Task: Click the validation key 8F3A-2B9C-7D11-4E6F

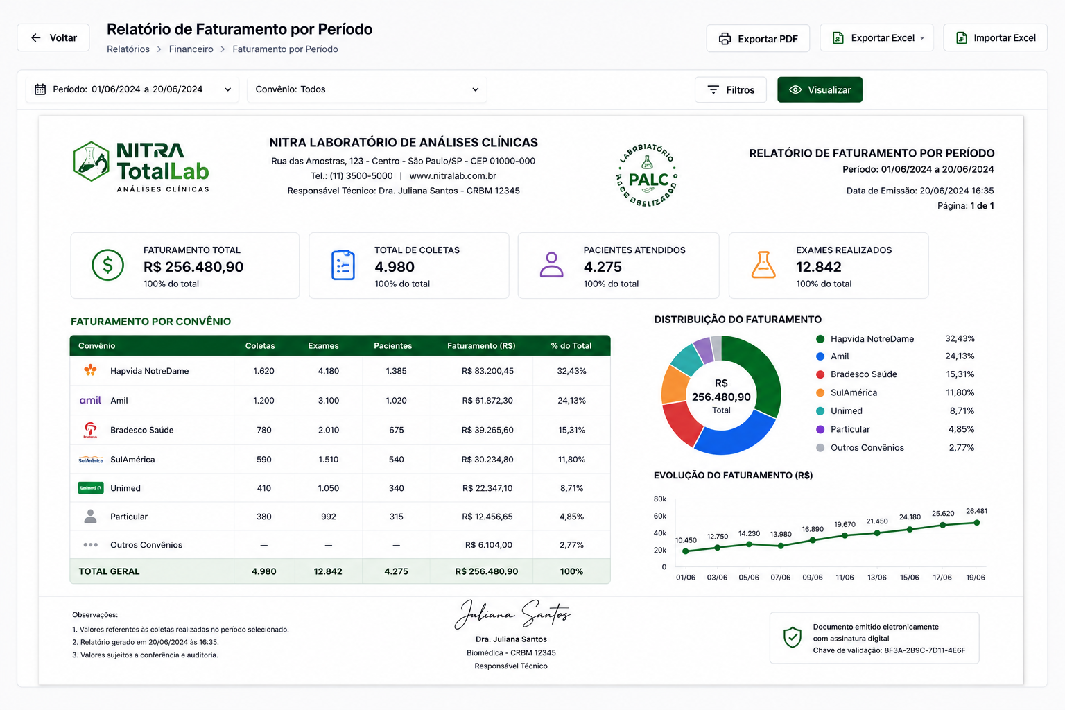Action: tap(924, 650)
